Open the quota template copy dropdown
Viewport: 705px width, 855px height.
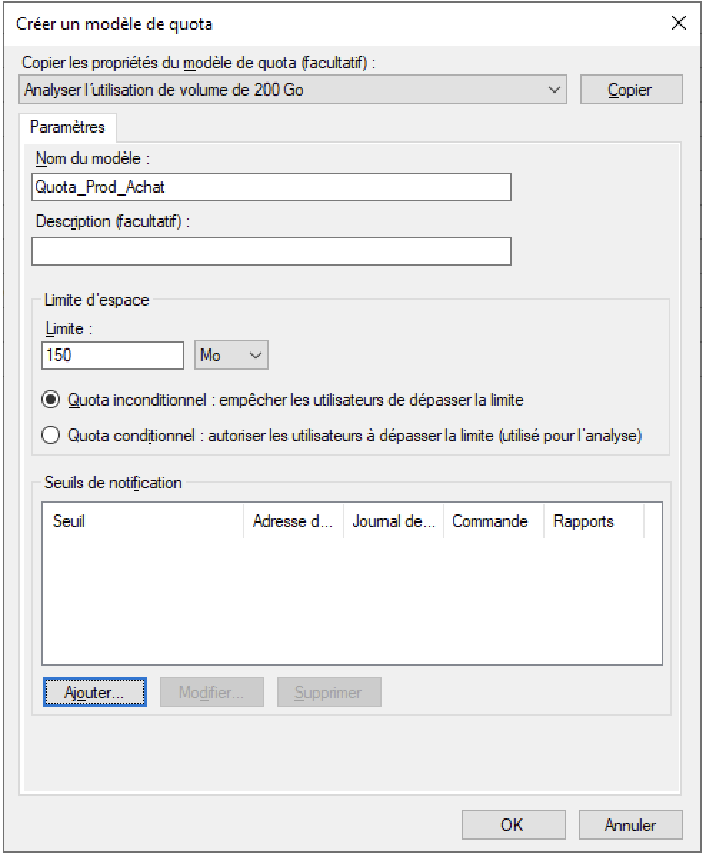pyautogui.click(x=292, y=90)
